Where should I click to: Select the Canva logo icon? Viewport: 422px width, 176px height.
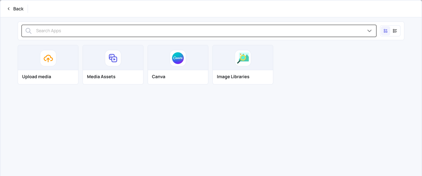pos(178,58)
